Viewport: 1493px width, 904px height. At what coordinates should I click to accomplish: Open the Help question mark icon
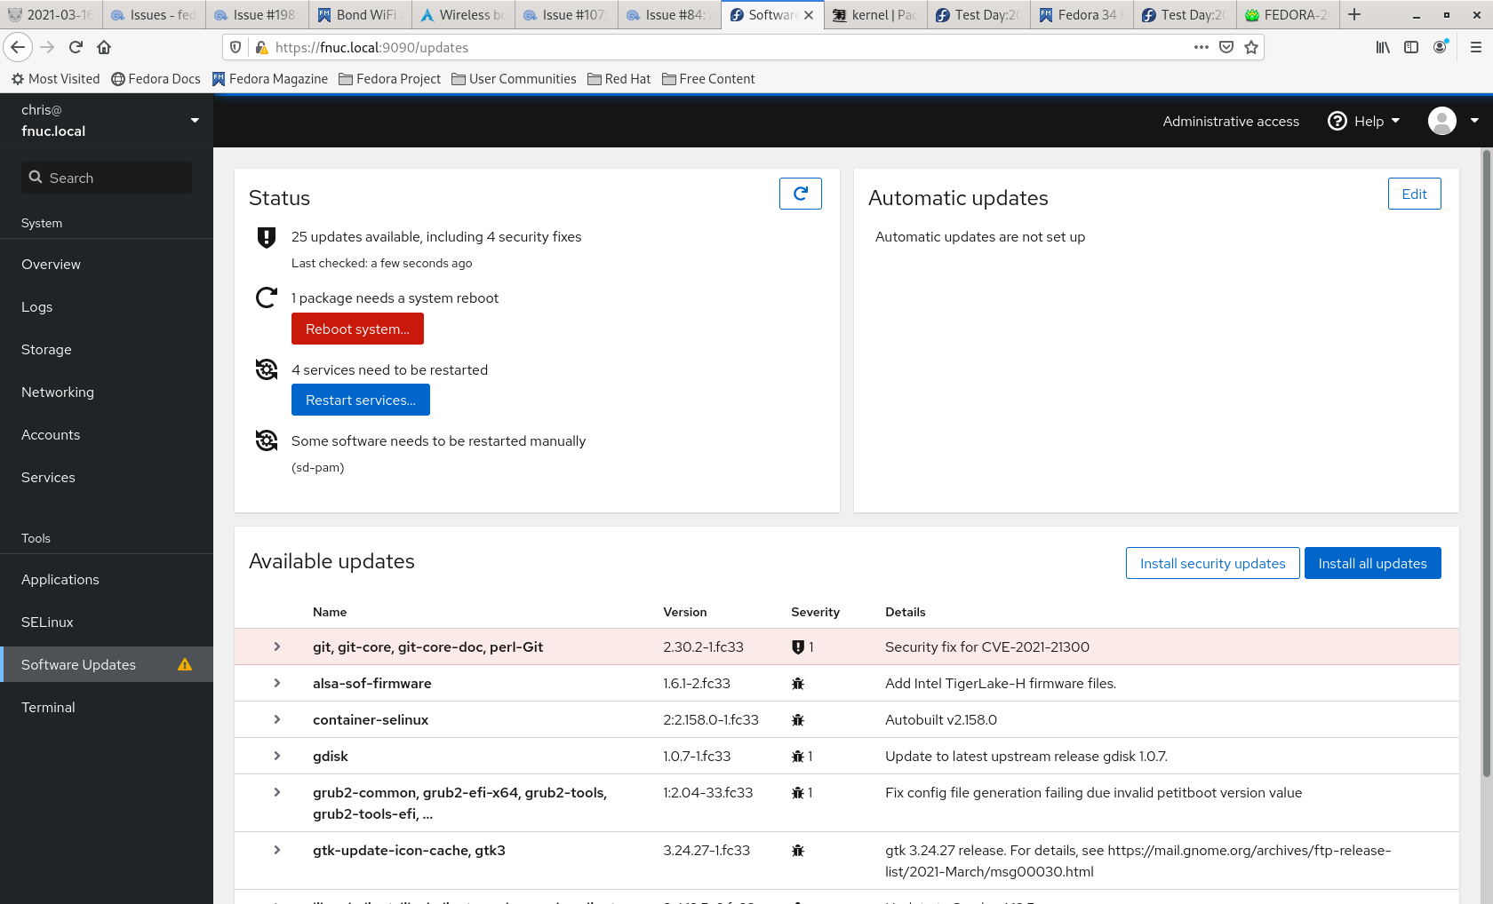(1337, 121)
